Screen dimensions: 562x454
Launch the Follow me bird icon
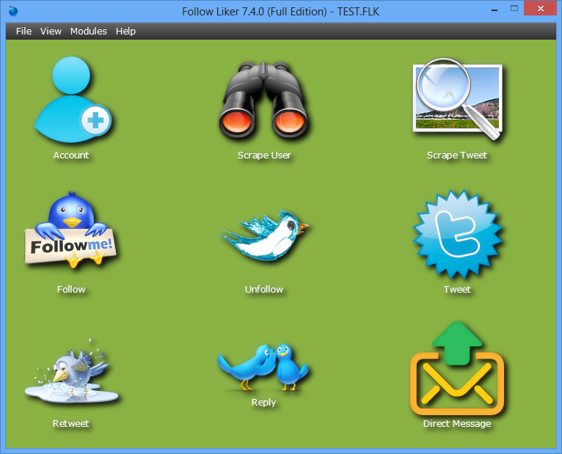(71, 230)
